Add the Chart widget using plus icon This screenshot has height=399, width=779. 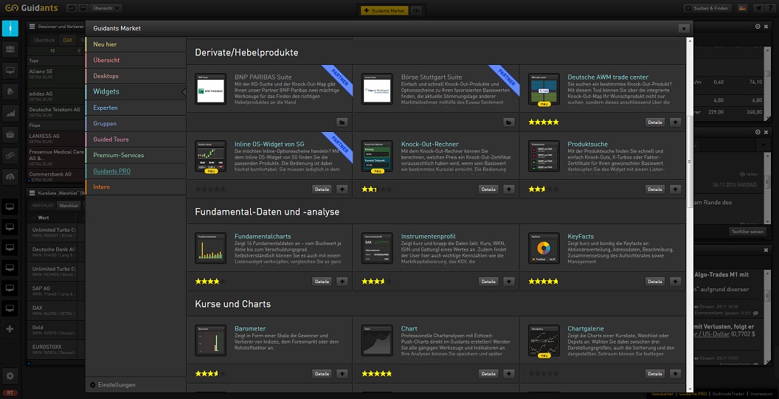pos(509,374)
